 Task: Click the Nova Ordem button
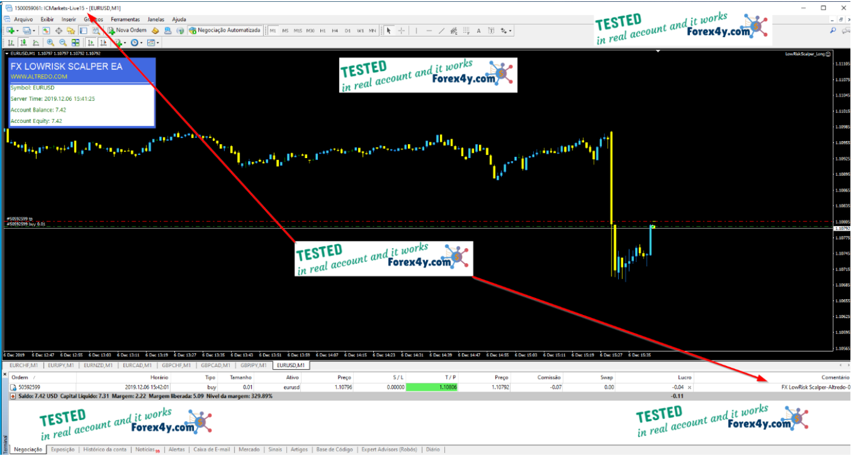[x=127, y=30]
